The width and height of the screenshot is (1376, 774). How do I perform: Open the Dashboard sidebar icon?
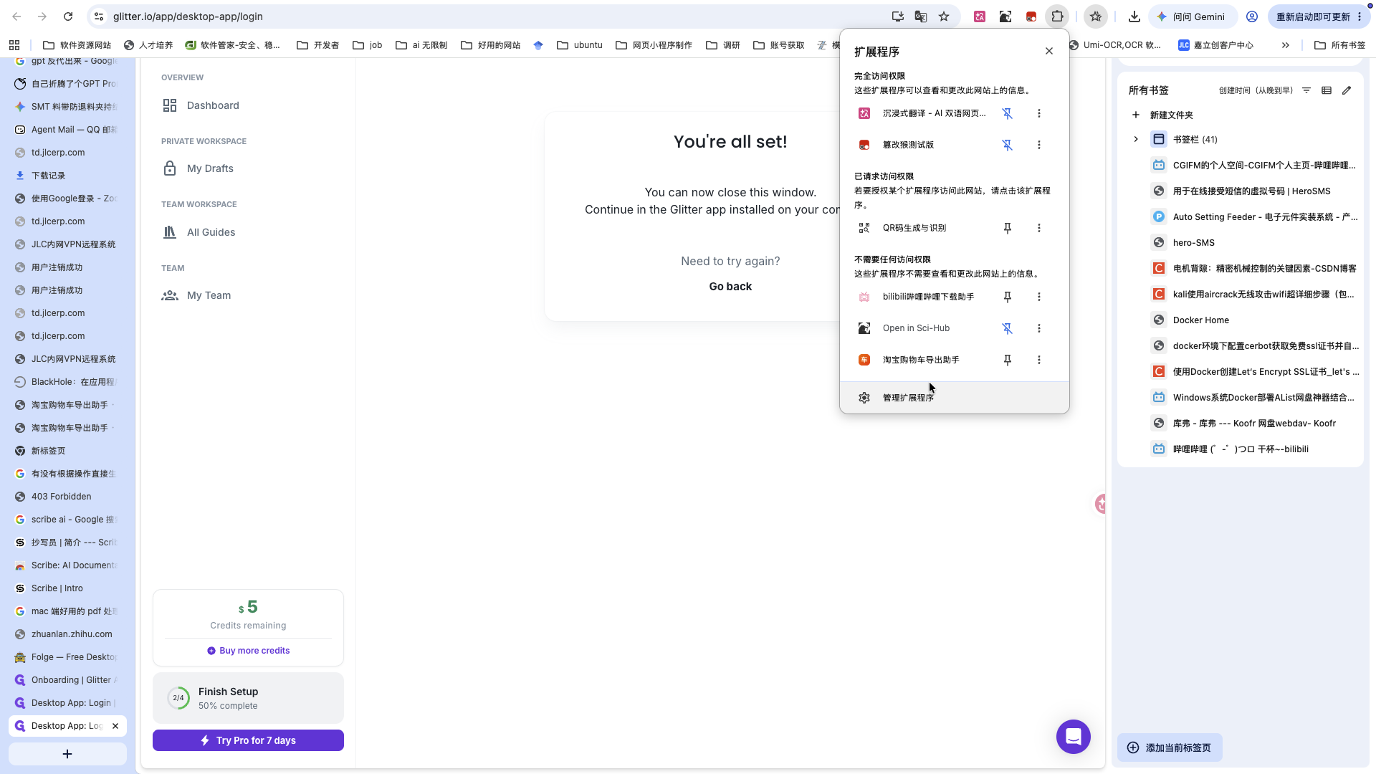pos(170,105)
